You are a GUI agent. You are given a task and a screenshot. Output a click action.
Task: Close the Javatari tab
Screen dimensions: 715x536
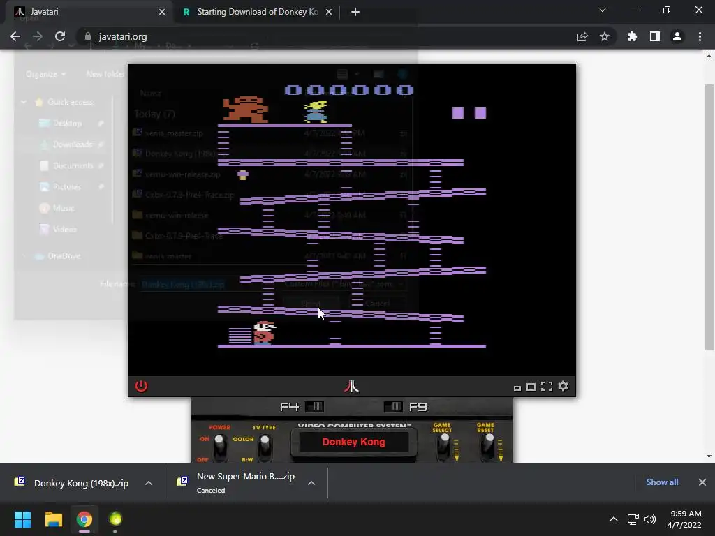(x=162, y=12)
